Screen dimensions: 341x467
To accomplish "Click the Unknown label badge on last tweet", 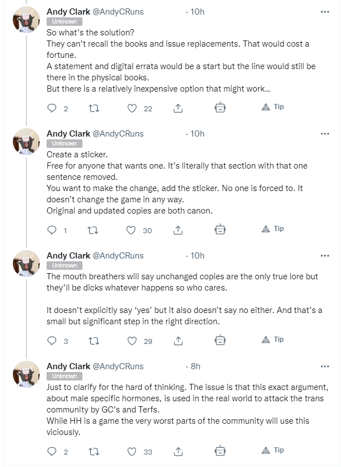I will click(64, 376).
